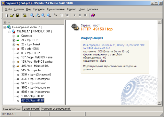Open the Вид menu
This screenshot has width=164, height=117.
click(x=28, y=9)
